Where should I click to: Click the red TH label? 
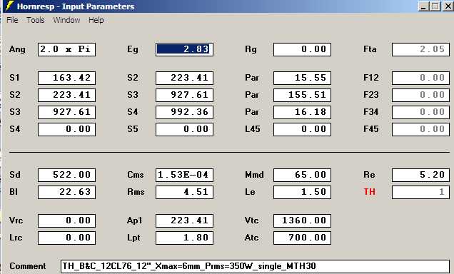click(370, 192)
